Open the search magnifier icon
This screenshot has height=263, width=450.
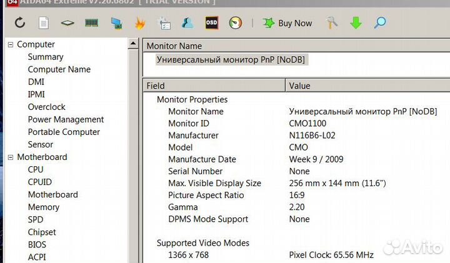click(x=380, y=22)
